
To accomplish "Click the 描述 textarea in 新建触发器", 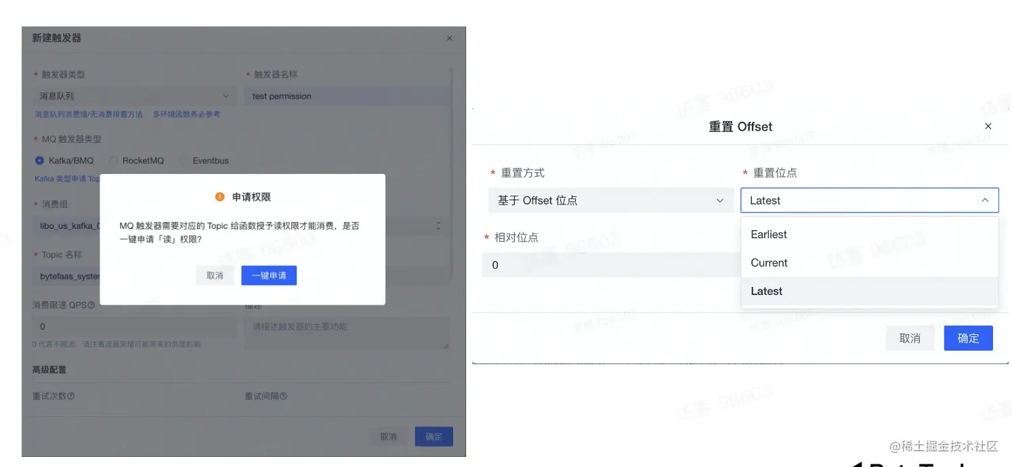I will (347, 334).
